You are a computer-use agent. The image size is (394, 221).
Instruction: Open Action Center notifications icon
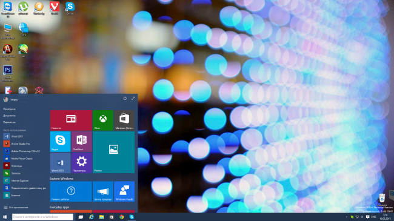coord(367,217)
